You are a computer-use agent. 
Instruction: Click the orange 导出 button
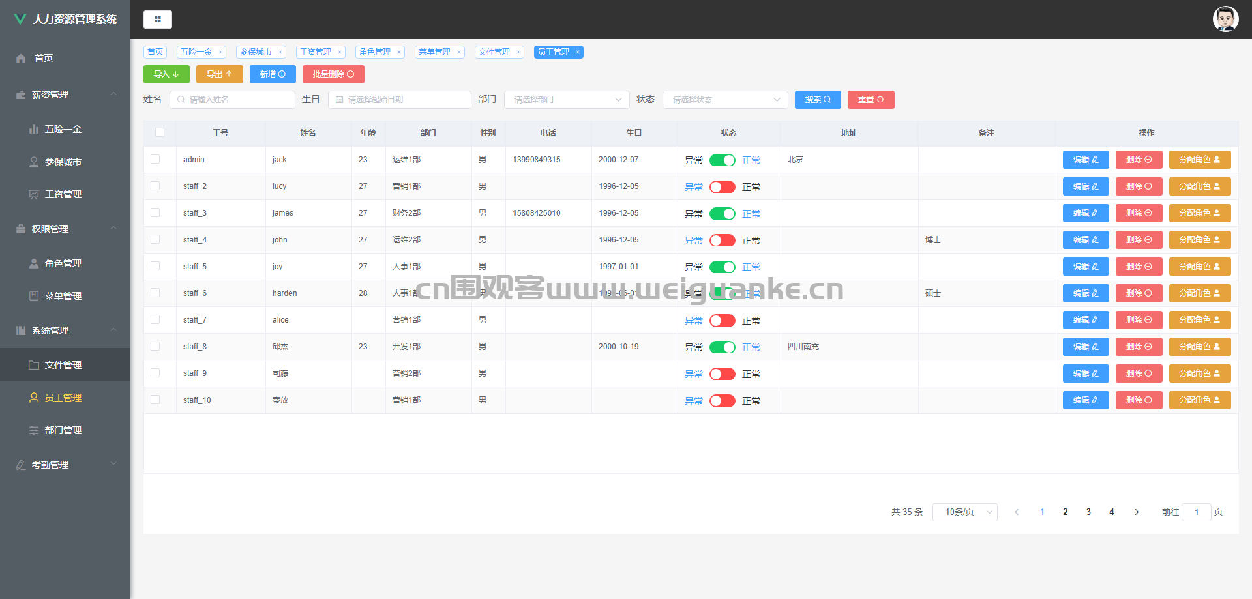220,74
